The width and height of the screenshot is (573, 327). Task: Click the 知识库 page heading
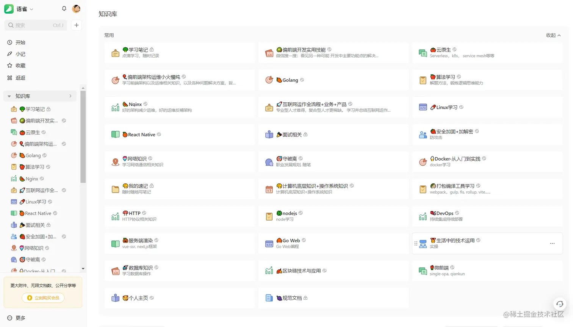pyautogui.click(x=108, y=14)
